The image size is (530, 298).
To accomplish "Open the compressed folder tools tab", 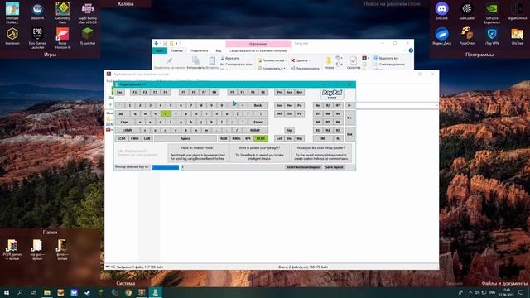I will coord(258,50).
